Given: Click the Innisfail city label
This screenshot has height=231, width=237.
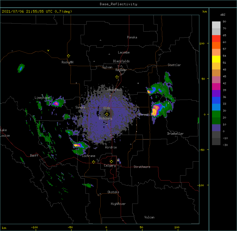Looking at the screenshot, I should coord(114,89).
